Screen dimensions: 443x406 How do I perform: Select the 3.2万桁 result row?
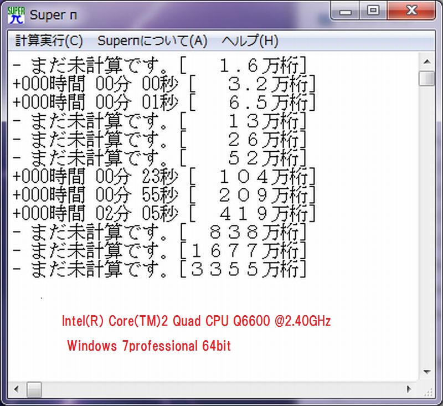(164, 84)
